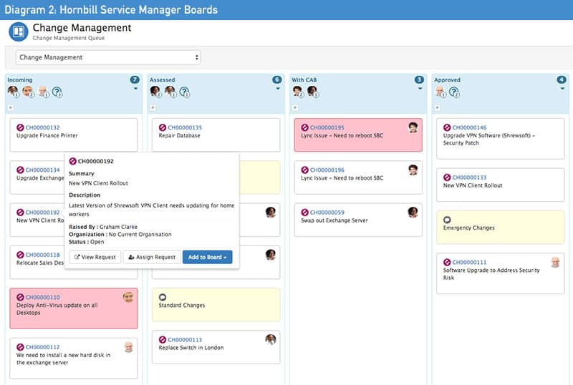
Task: Filter Incoming by second user avatar
Action: pos(28,92)
